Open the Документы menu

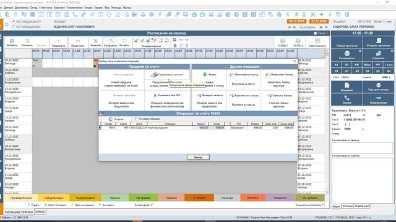coord(22,7)
